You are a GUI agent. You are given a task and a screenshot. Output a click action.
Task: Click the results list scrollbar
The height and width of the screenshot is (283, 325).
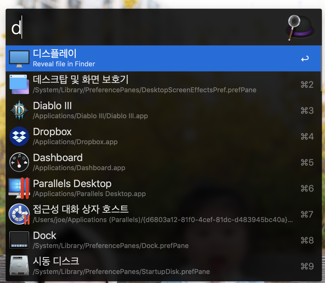click(x=321, y=69)
